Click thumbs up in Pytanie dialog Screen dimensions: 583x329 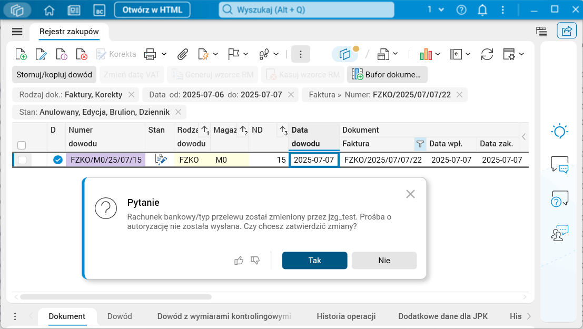[x=239, y=261]
